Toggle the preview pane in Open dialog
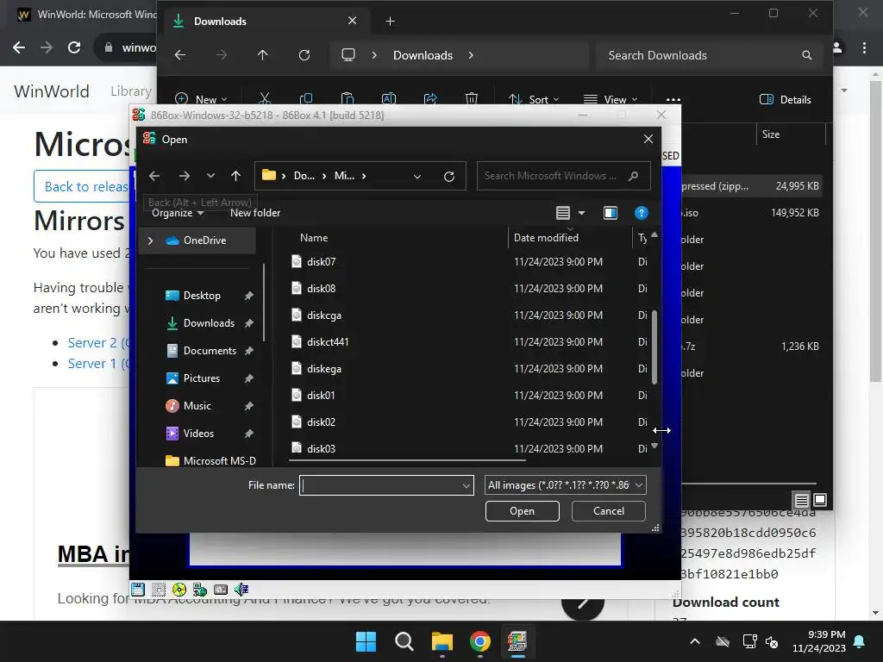The height and width of the screenshot is (662, 883). [610, 213]
